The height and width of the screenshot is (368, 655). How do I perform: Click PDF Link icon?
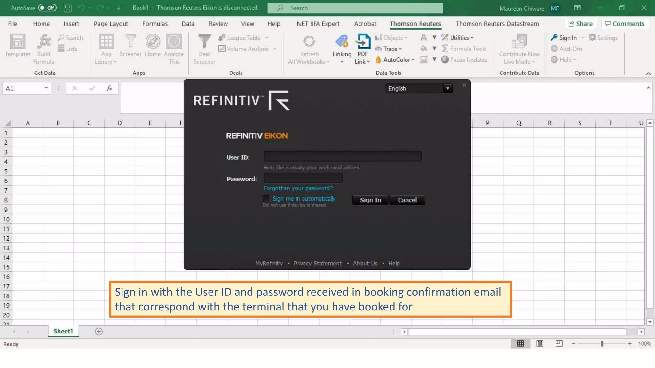(x=363, y=49)
